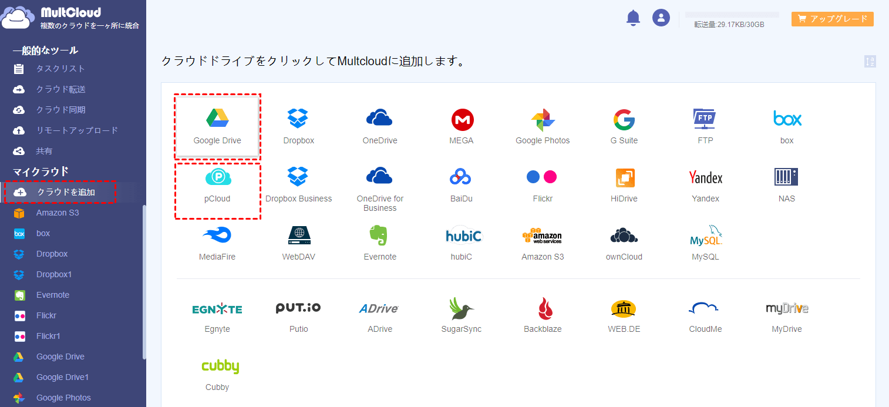
Task: Open box in my clouds sidebar
Action: click(43, 233)
